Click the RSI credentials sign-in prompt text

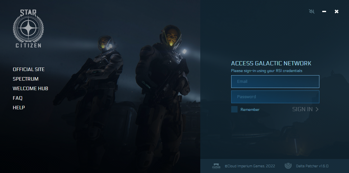tap(267, 71)
